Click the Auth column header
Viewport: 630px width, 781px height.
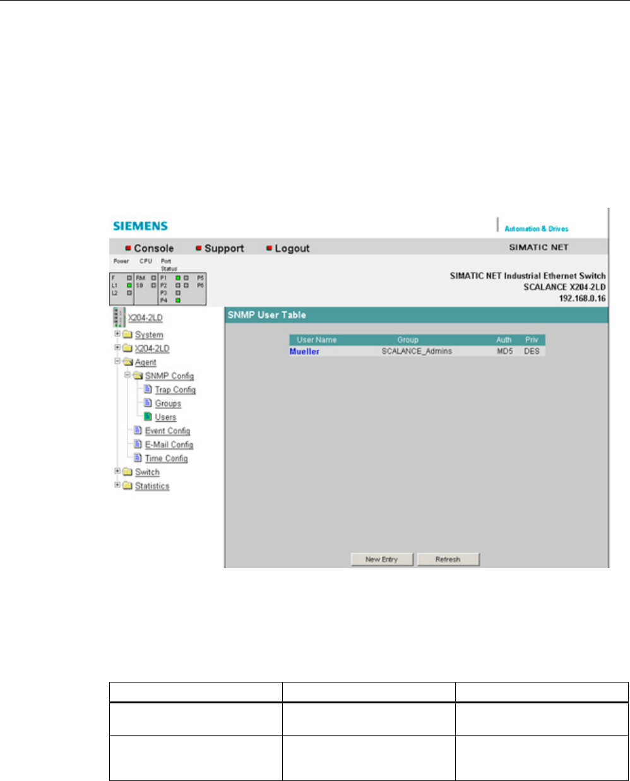tap(504, 340)
